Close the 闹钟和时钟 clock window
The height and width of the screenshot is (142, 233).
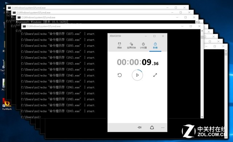coord(163,36)
